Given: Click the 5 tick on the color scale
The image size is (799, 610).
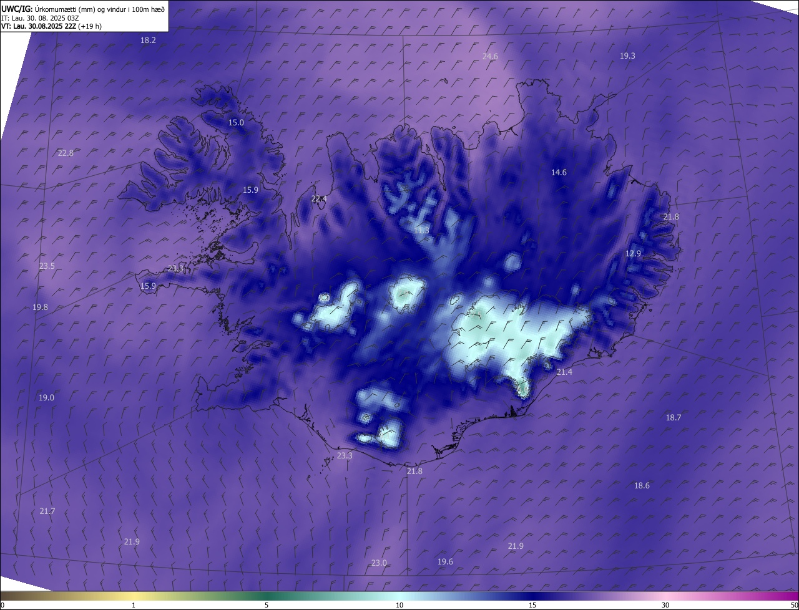Looking at the screenshot, I should point(267,605).
